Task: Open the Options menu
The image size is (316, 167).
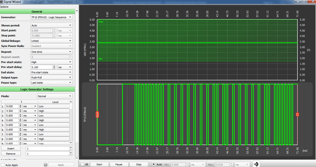Action: (x=4, y=7)
